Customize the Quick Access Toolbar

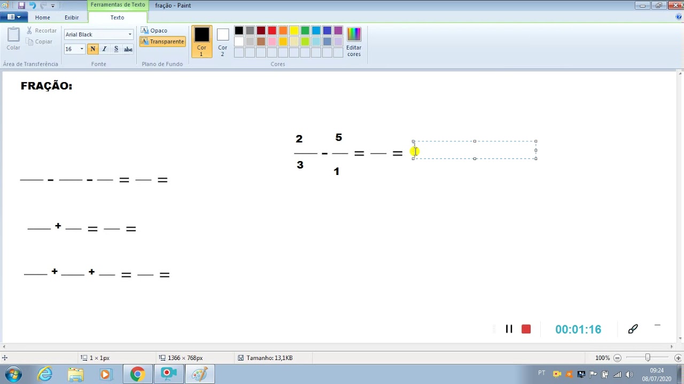52,6
